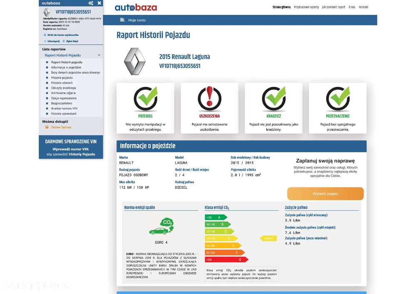This screenshot has width=416, height=294.
Task: Click the icon beside Zgłoś błąd
Action: (64, 42)
